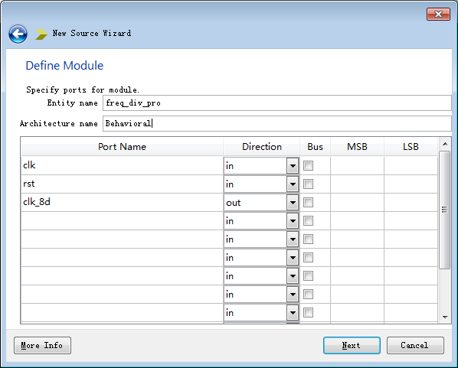Click the port table scrollbar thumb
Viewport: 458px width, 368px height.
click(x=444, y=210)
